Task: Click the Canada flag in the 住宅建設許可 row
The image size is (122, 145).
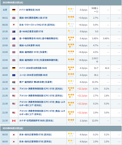Action: 14,121
